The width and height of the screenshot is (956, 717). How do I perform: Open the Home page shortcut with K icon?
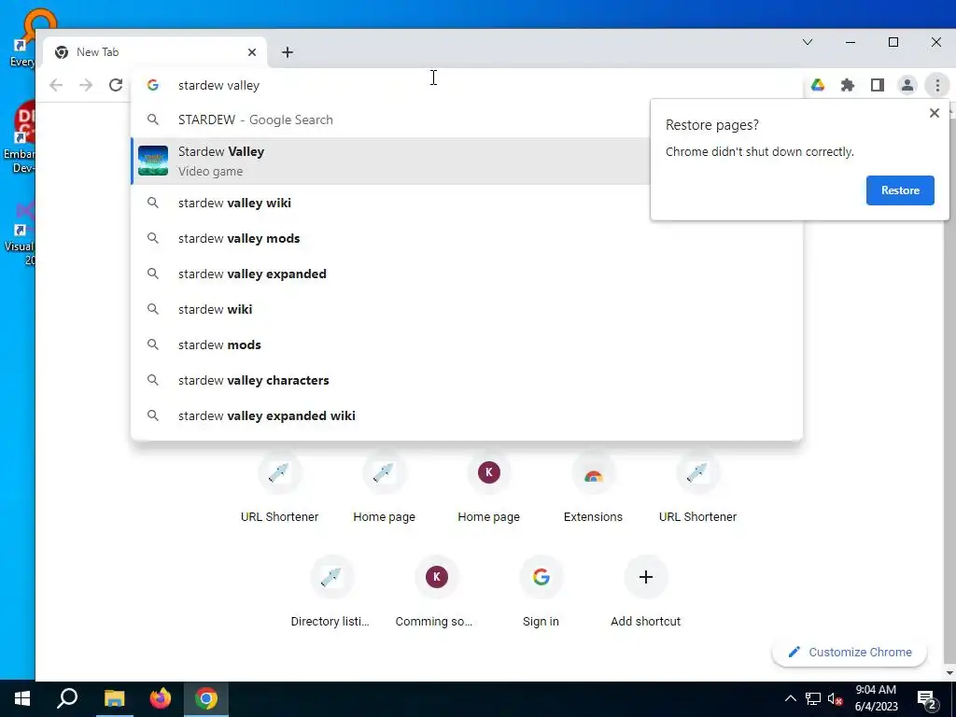click(489, 487)
